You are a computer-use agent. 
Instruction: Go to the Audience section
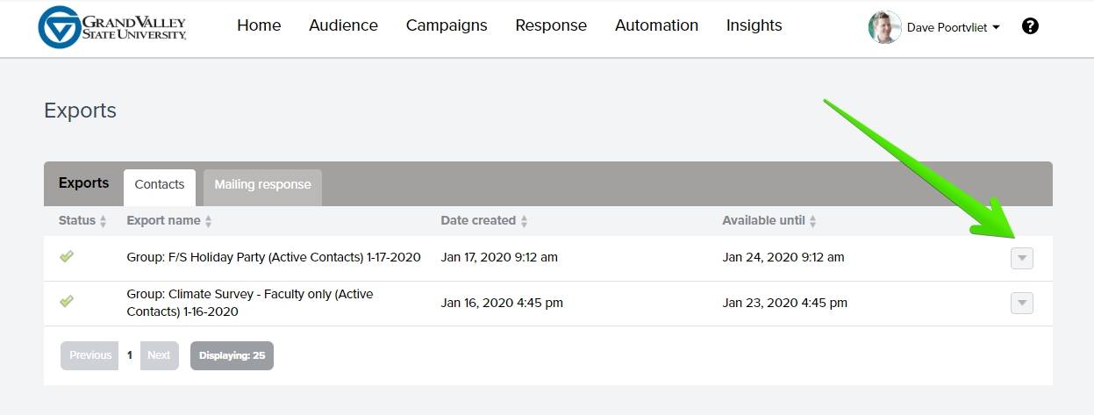pyautogui.click(x=343, y=25)
